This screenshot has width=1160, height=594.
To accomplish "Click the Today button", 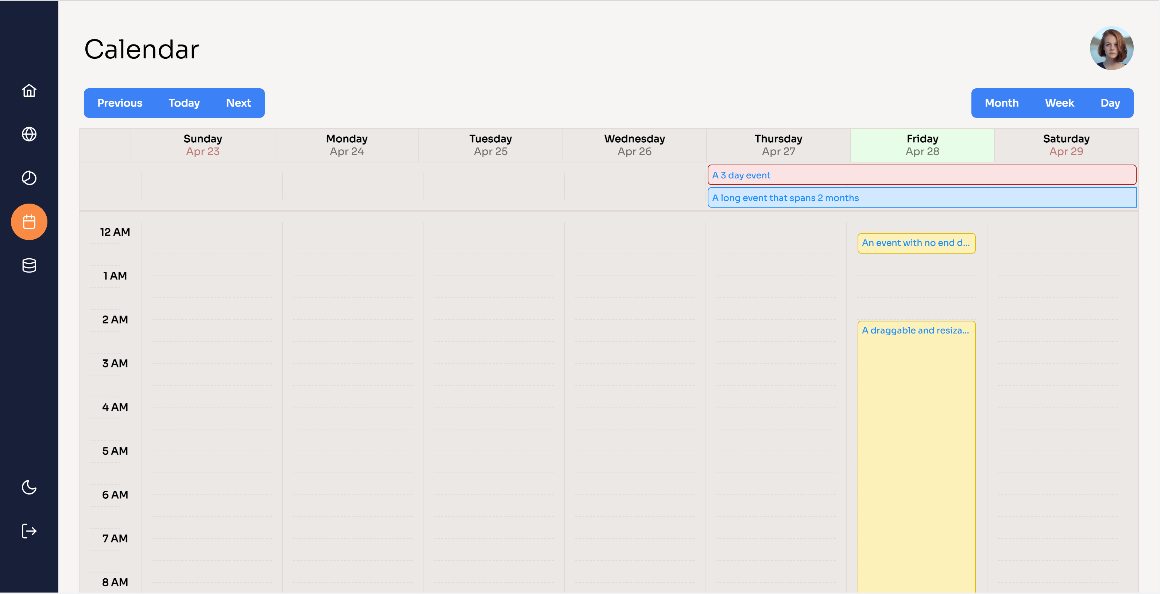I will (183, 103).
